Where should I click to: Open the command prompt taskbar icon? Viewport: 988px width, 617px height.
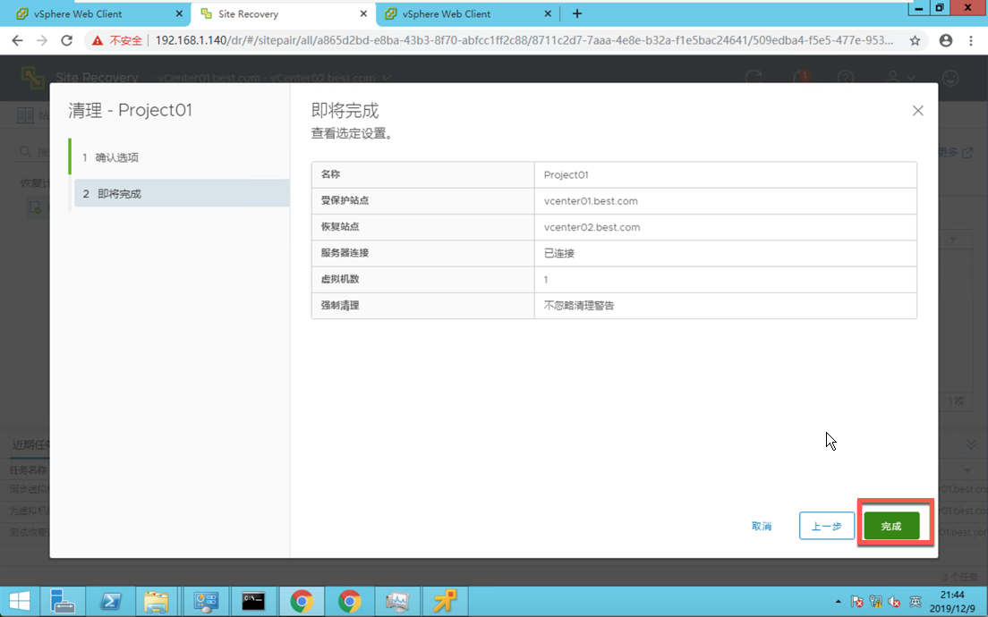(x=253, y=601)
